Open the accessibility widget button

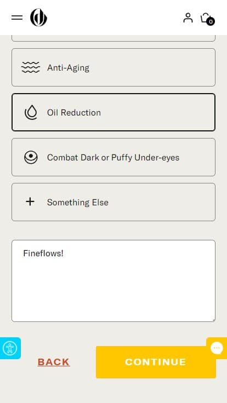click(x=10, y=348)
